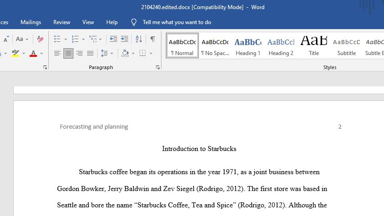Expand the borders dropdown arrow

tap(151, 53)
